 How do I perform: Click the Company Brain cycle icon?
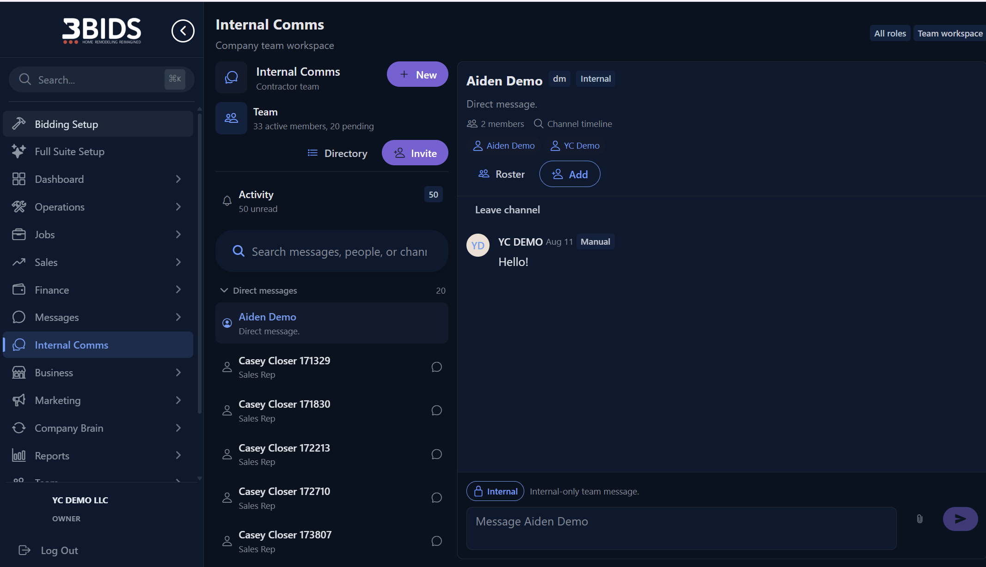click(19, 428)
